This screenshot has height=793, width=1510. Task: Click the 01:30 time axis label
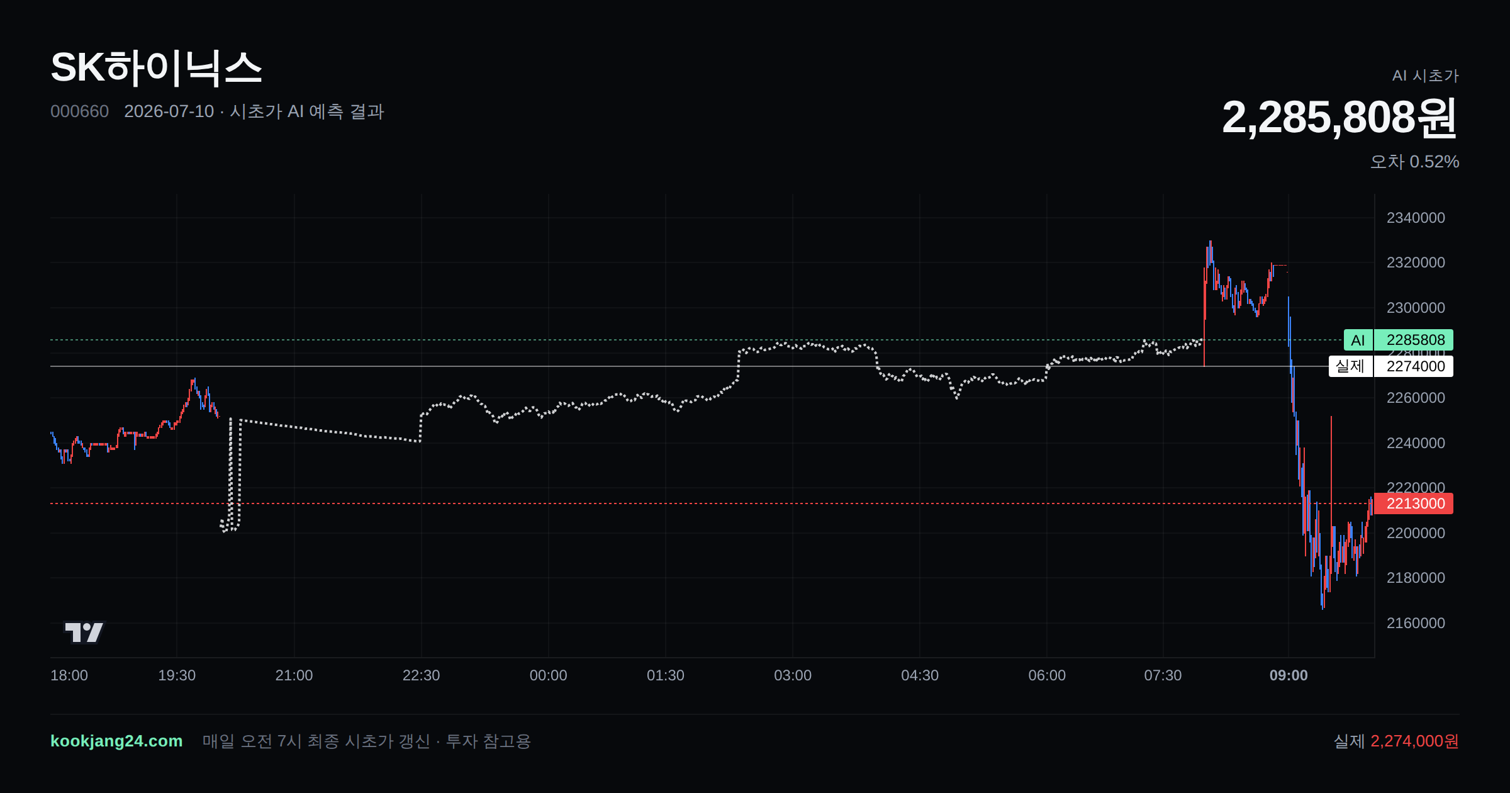click(x=666, y=675)
